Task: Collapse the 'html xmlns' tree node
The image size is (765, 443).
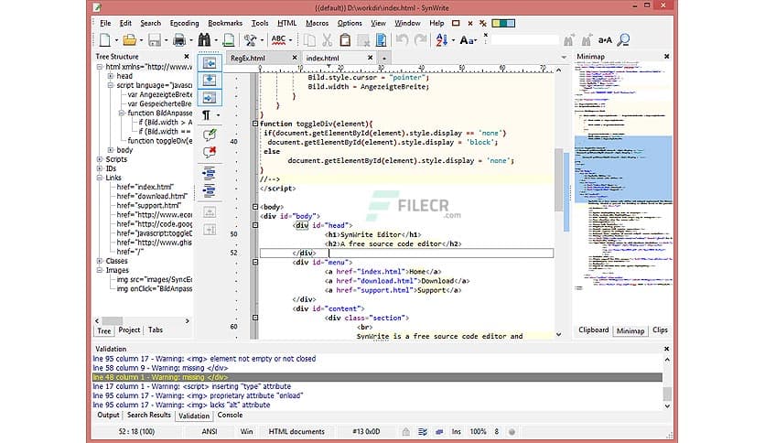Action: (100, 67)
